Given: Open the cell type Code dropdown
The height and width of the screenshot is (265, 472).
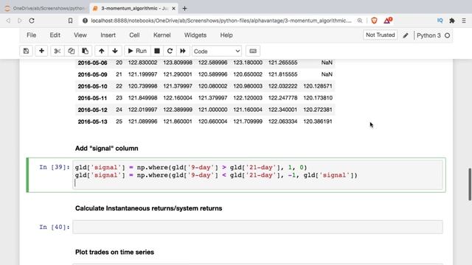Looking at the screenshot, I should tap(217, 51).
